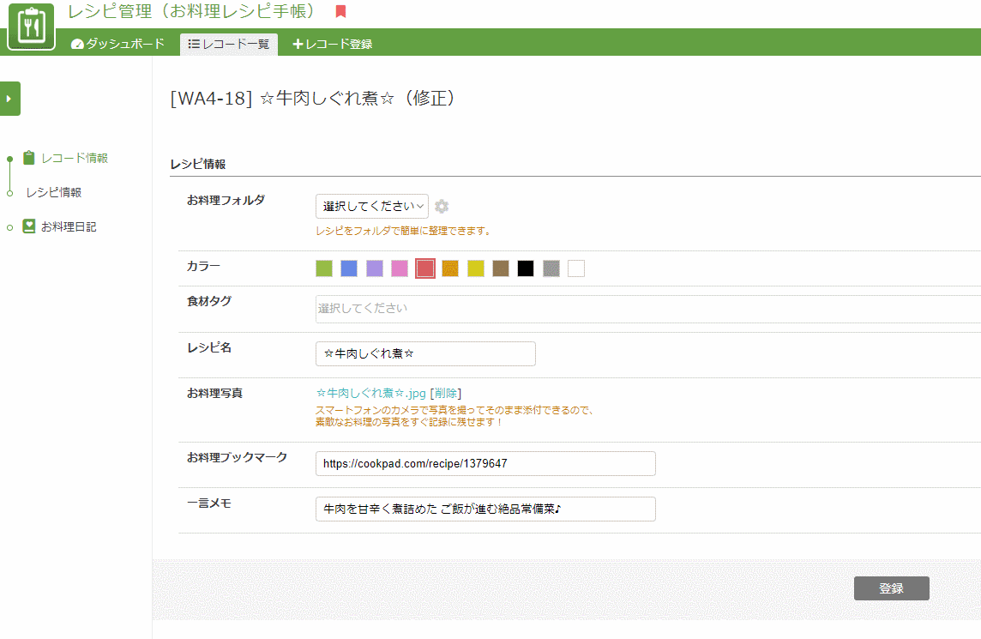Click the 登録 button
This screenshot has width=981, height=639.
point(892,588)
